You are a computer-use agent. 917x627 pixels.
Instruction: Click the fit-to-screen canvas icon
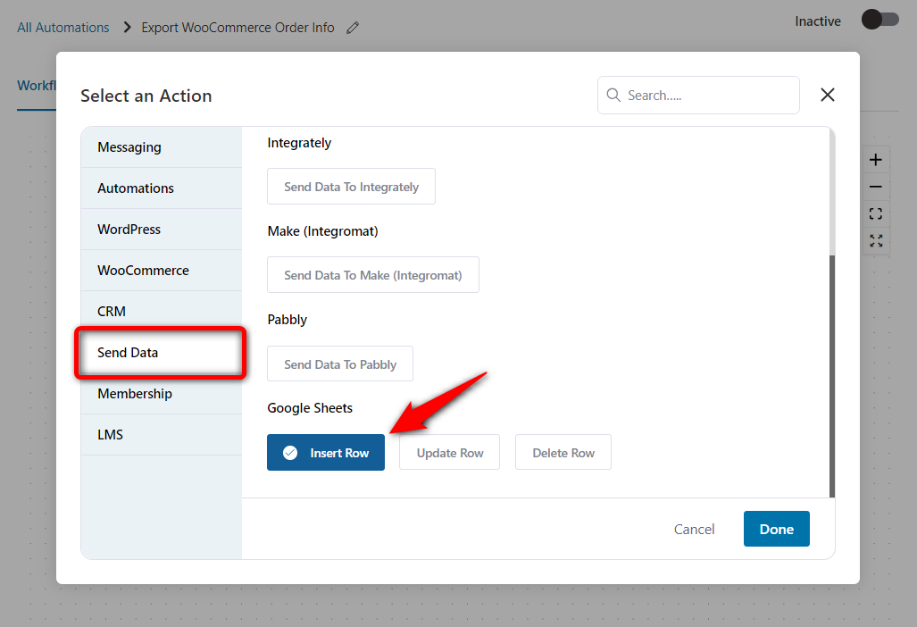(875, 213)
